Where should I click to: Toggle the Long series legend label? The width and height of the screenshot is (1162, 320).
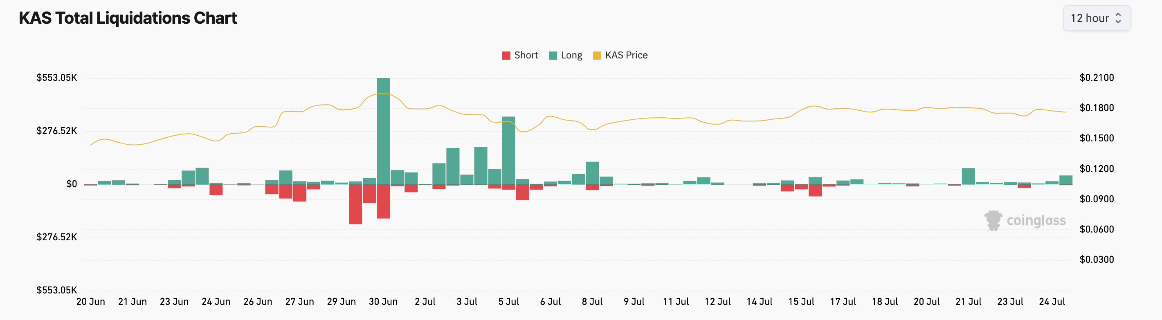click(x=571, y=55)
